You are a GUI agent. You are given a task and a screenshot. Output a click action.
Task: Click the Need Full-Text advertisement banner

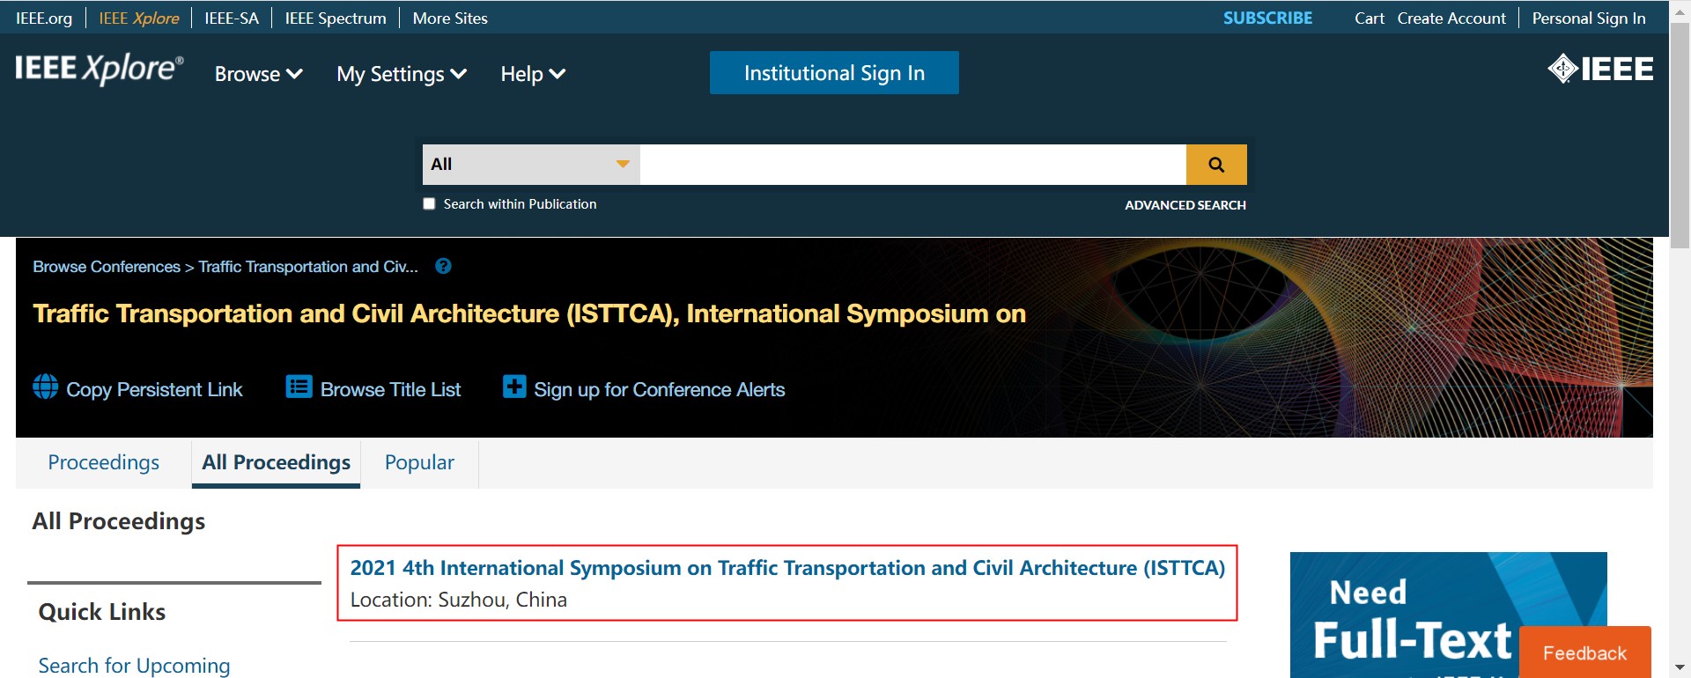1448,615
